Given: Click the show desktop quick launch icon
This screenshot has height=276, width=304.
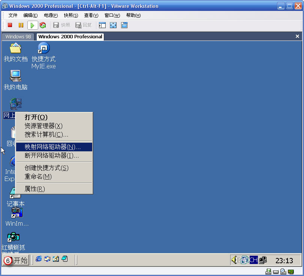Looking at the screenshot, I should click(56, 259).
